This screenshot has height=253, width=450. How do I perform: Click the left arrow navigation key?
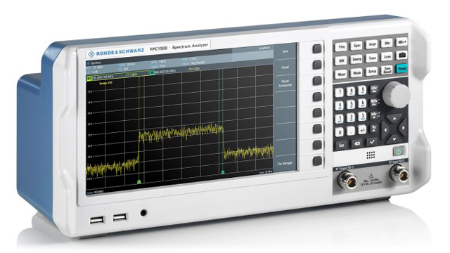click(x=385, y=129)
